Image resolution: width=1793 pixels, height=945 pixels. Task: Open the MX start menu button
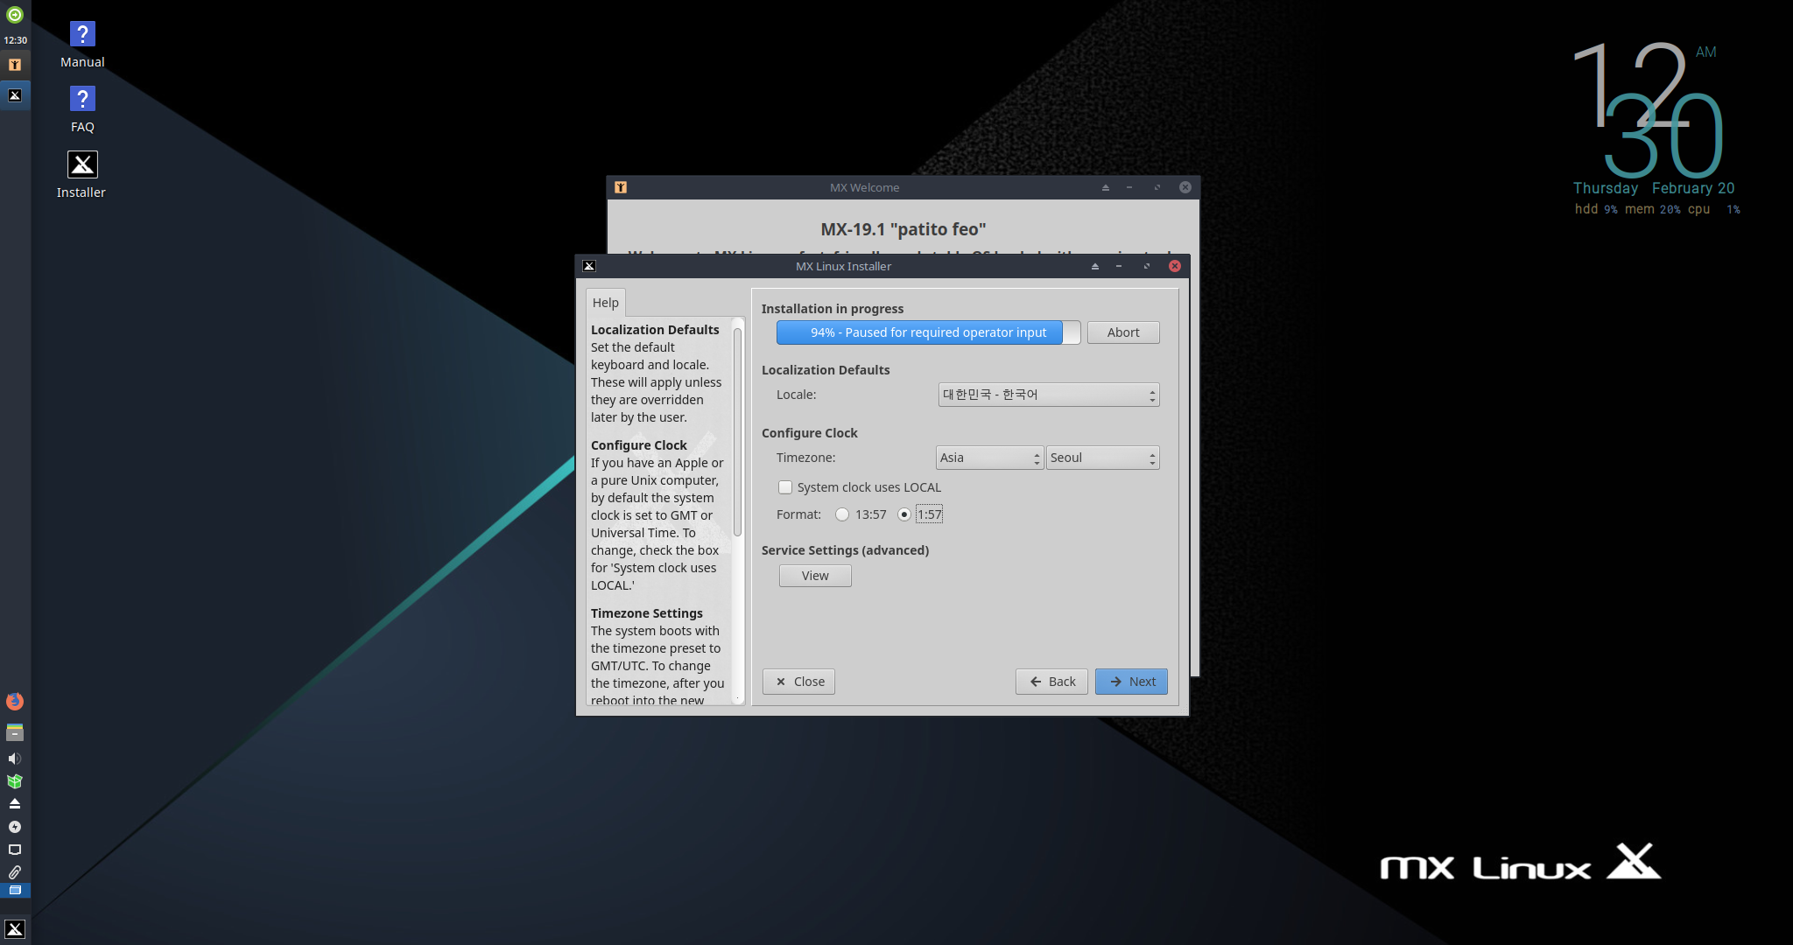pyautogui.click(x=15, y=928)
